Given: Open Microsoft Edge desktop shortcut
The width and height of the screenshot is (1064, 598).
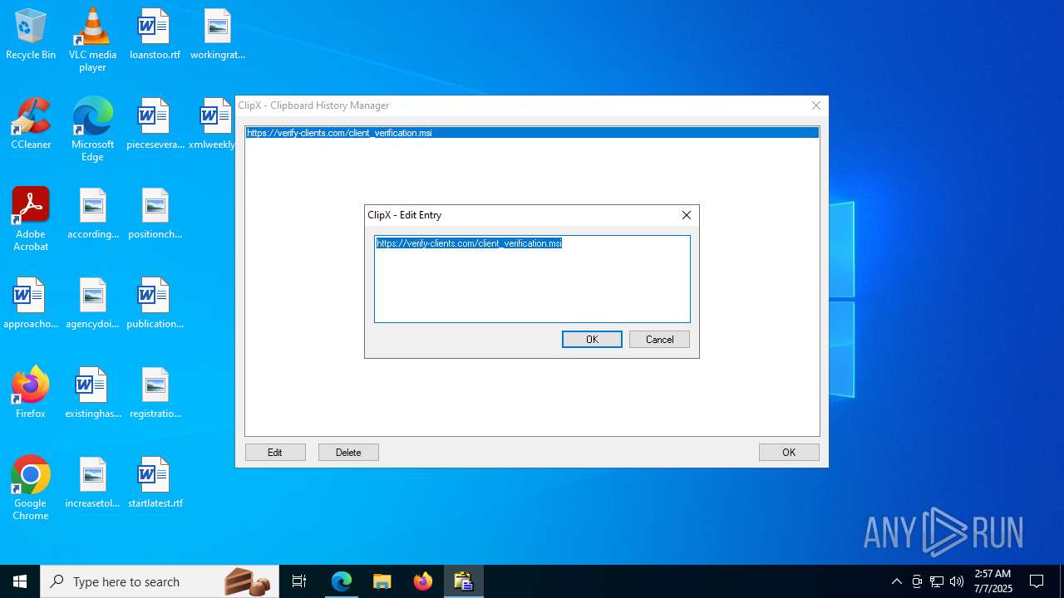Looking at the screenshot, I should [x=92, y=130].
